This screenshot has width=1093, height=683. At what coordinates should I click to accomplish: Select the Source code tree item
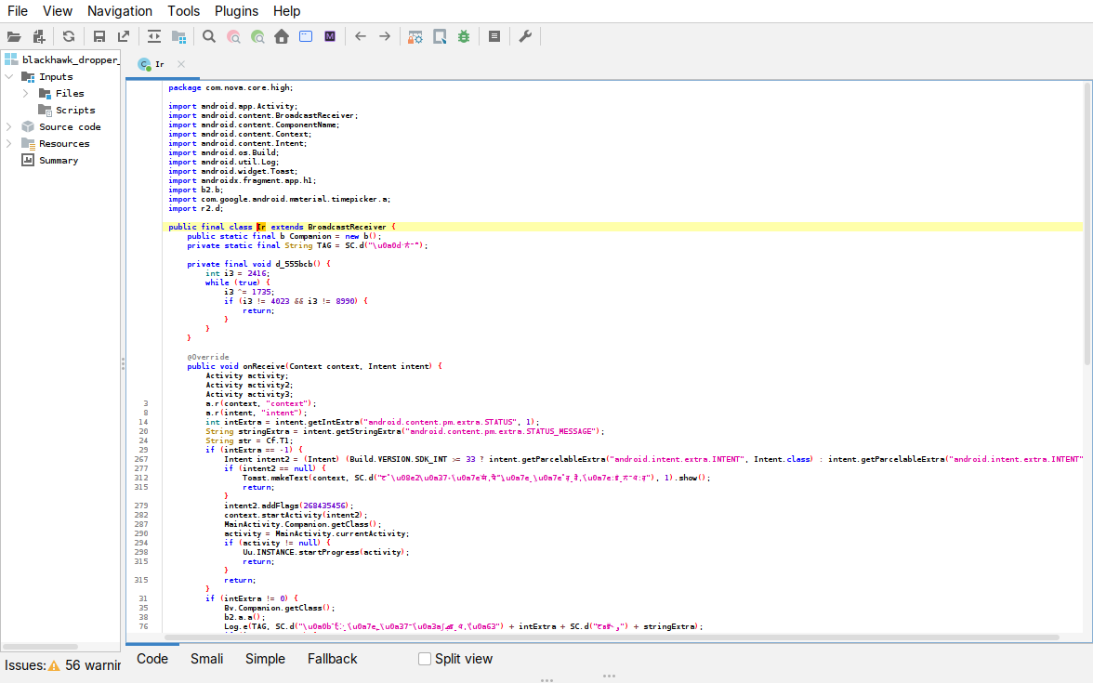(70, 126)
